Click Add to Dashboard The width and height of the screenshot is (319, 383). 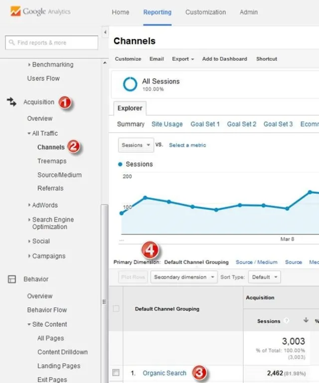click(224, 59)
